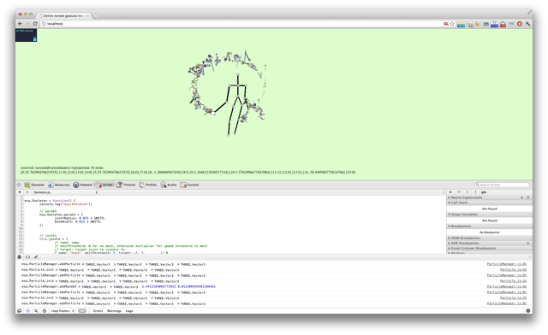Filter console by Errors
This screenshot has height=335, width=548.
tap(98, 310)
